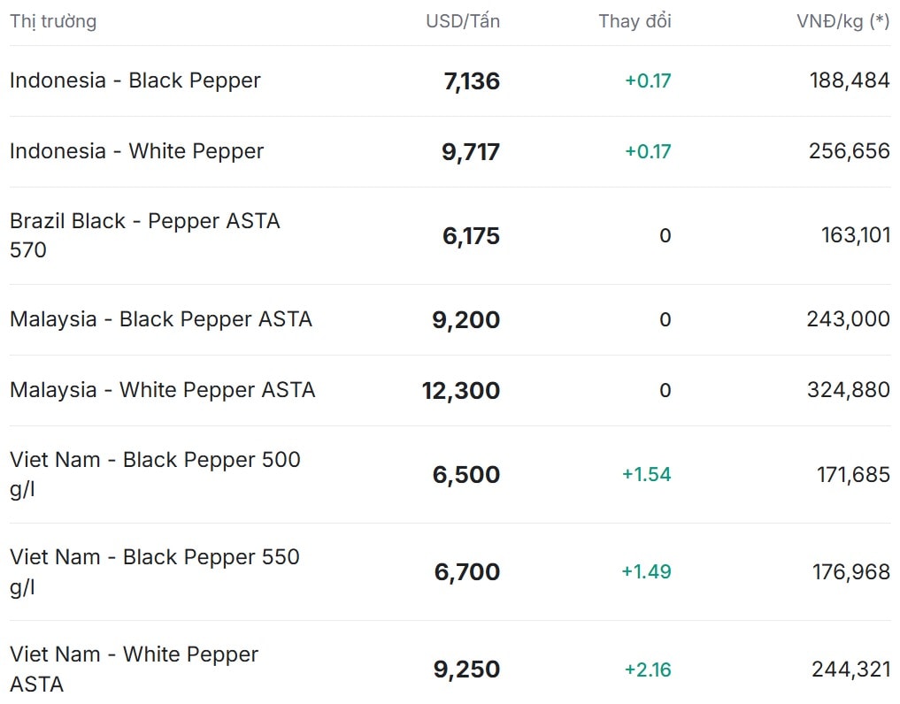Click the 256,656 VNĐ/kg value
The height and width of the screenshot is (704, 900).
(x=849, y=151)
